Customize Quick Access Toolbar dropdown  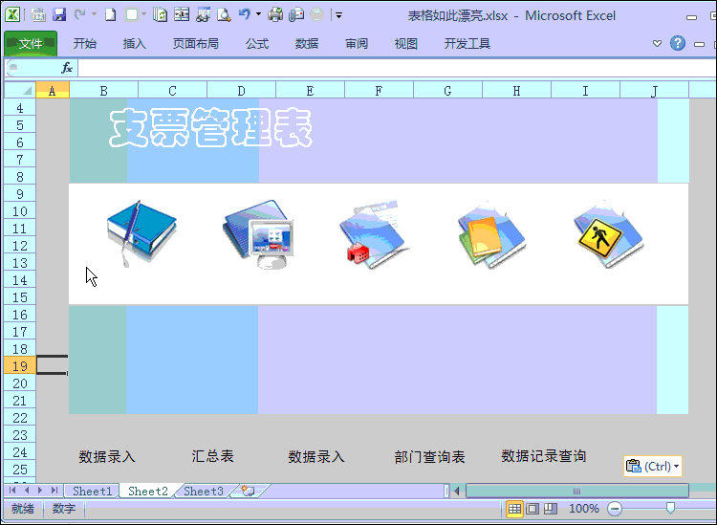click(x=338, y=15)
